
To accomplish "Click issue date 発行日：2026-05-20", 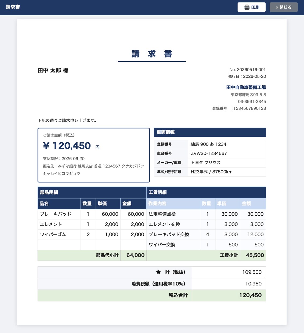I will [247, 76].
